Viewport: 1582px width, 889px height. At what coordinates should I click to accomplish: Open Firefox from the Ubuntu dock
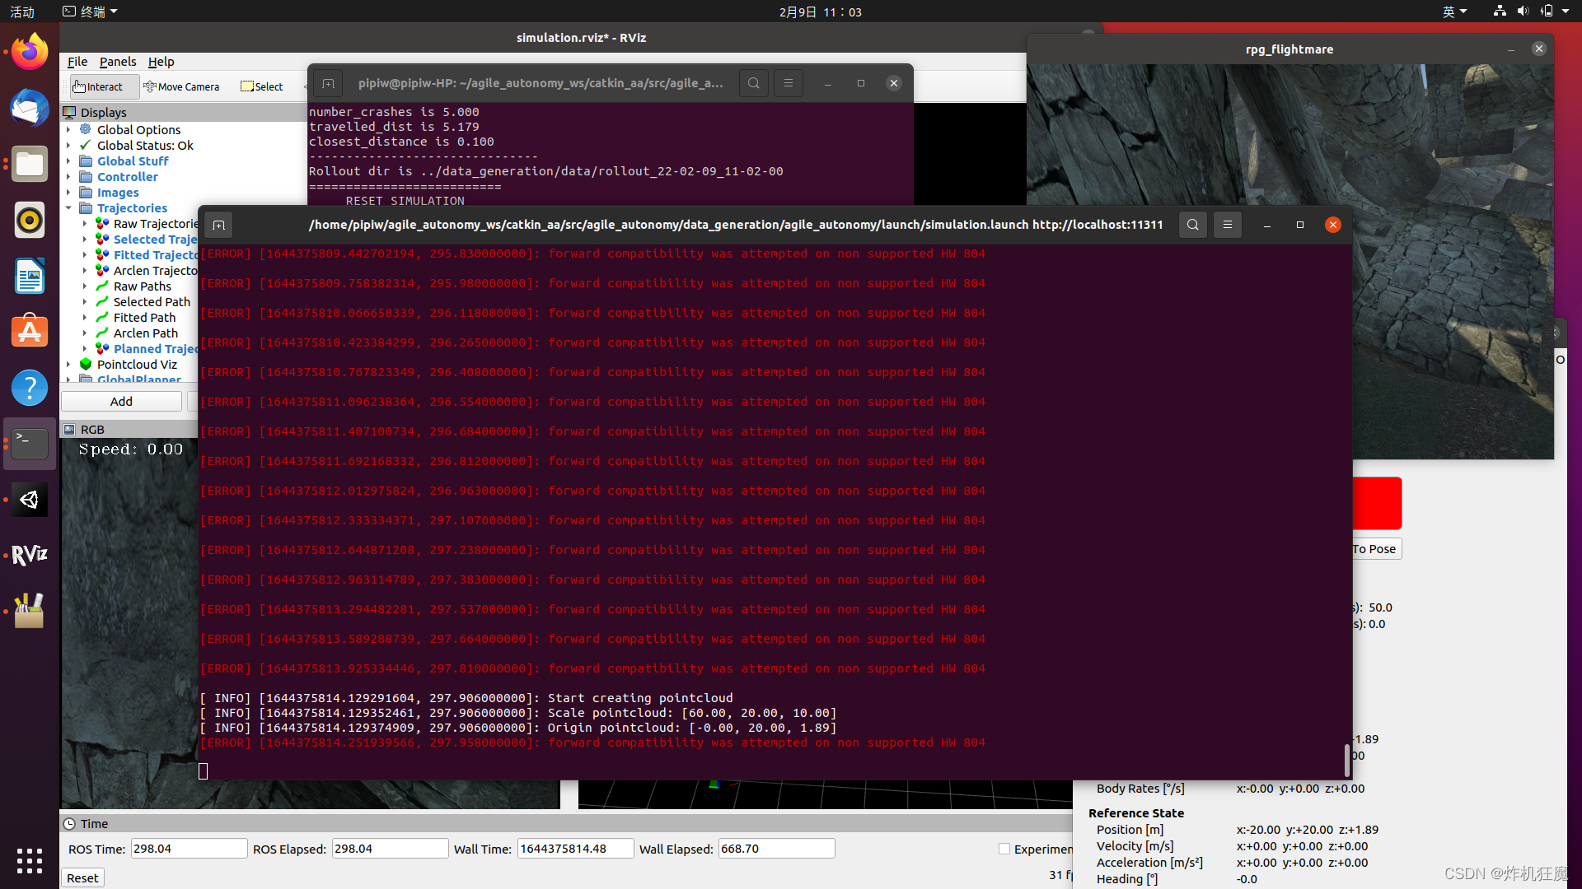coord(30,52)
